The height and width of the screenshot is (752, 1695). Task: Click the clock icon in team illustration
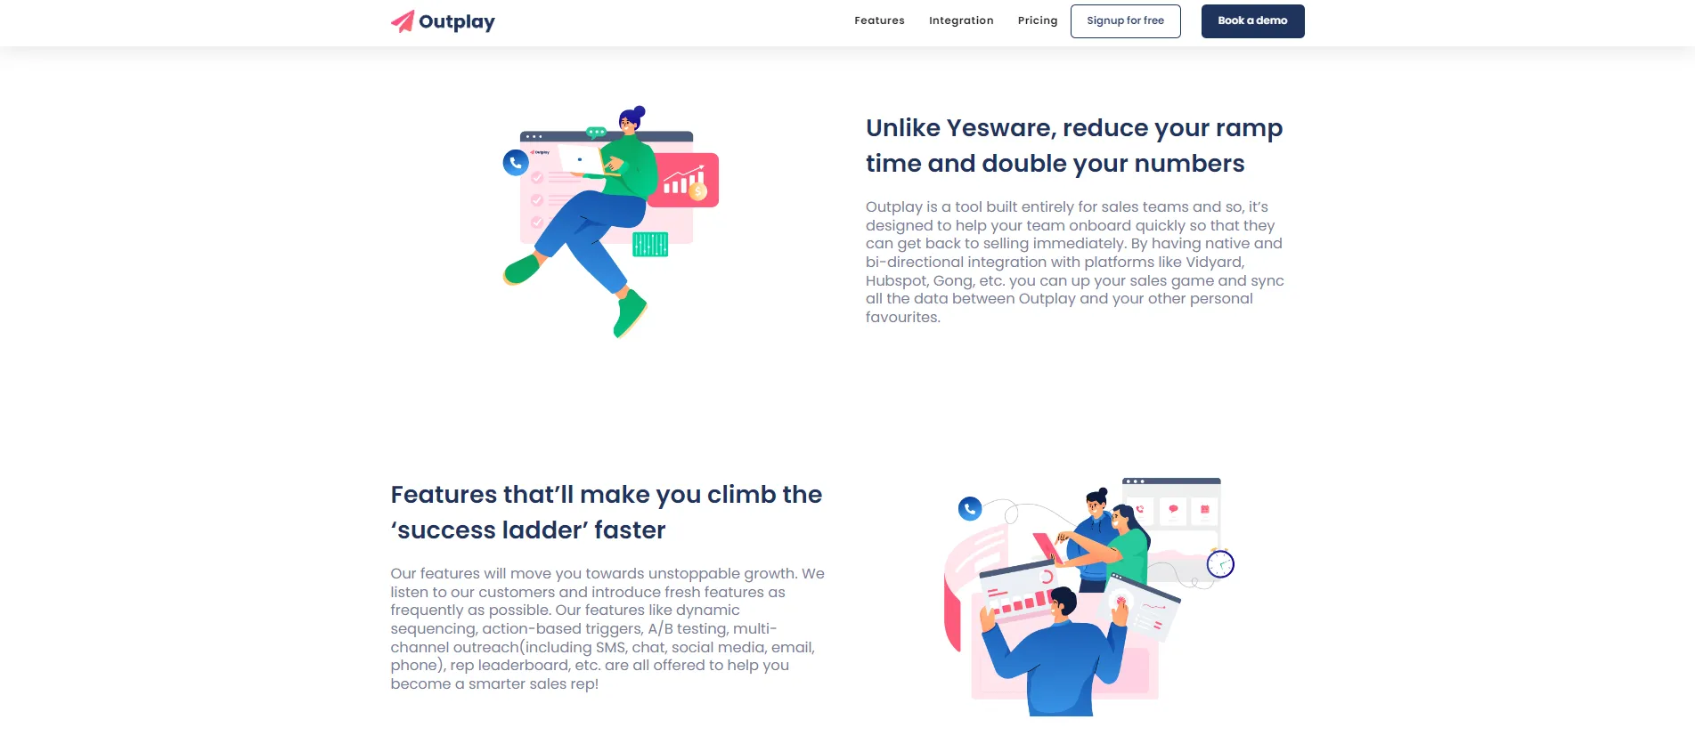click(x=1220, y=564)
